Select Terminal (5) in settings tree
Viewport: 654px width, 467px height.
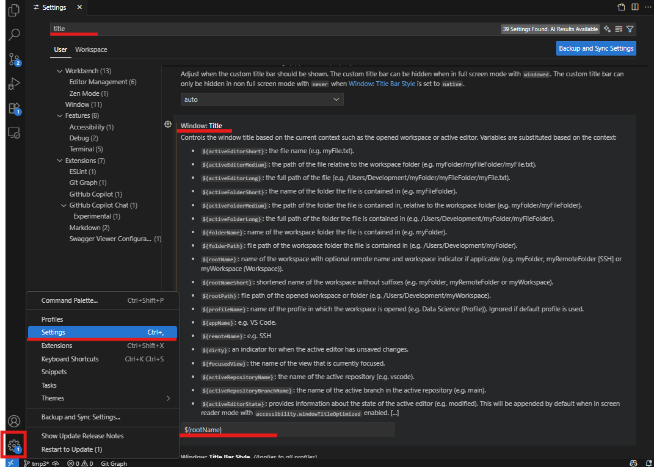click(86, 150)
